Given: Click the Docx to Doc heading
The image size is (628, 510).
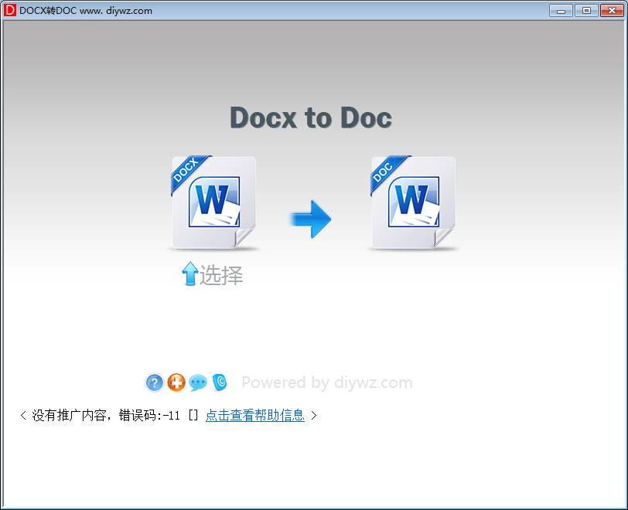Looking at the screenshot, I should [311, 117].
